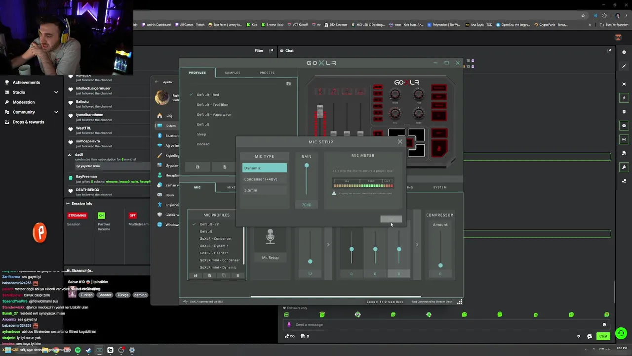Load the Undead profile
The height and width of the screenshot is (356, 632).
pos(203,144)
